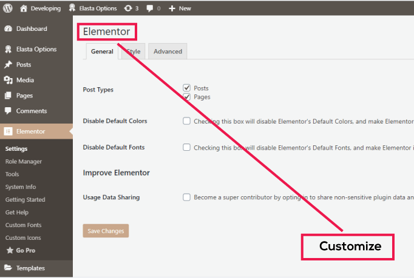Click the Elementor page title
The height and width of the screenshot is (278, 414).
point(106,31)
